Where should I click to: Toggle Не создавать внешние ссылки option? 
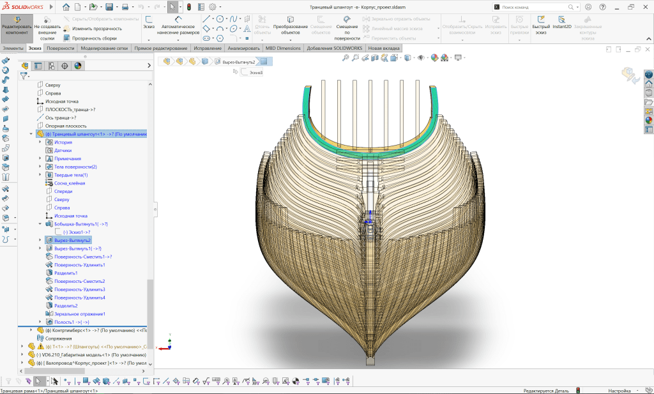pos(47,28)
